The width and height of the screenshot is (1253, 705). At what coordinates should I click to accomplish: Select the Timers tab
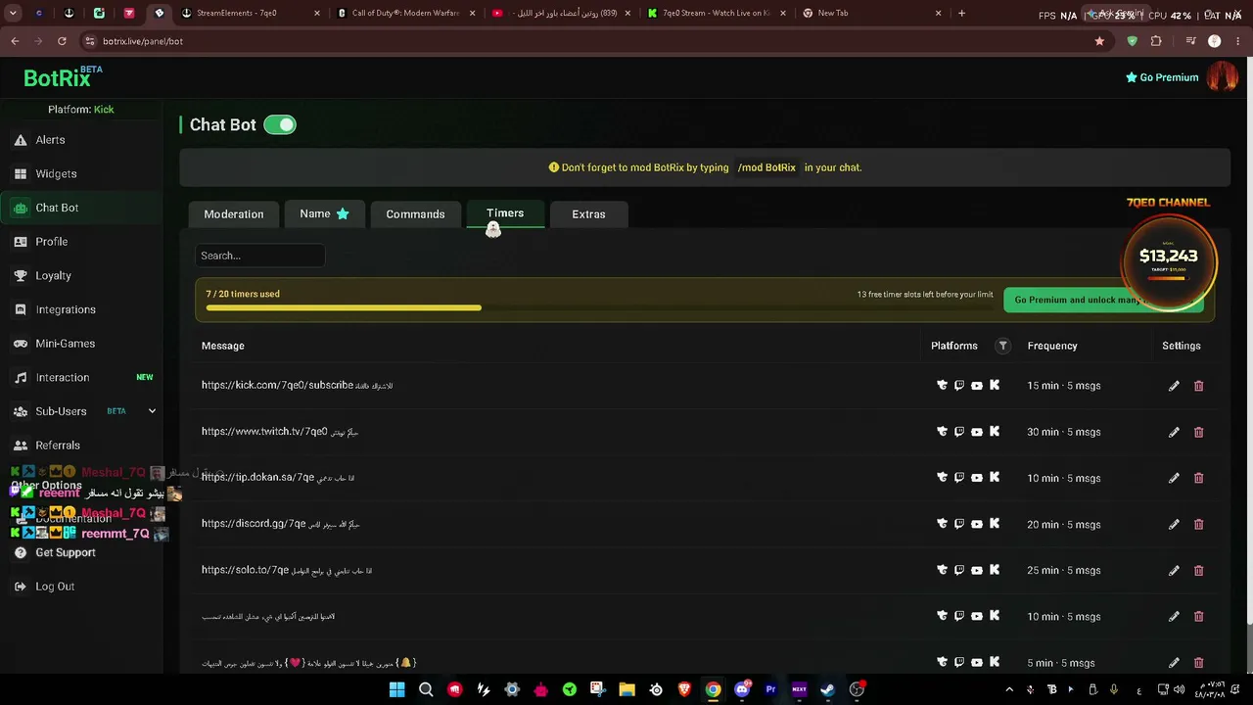505,213
